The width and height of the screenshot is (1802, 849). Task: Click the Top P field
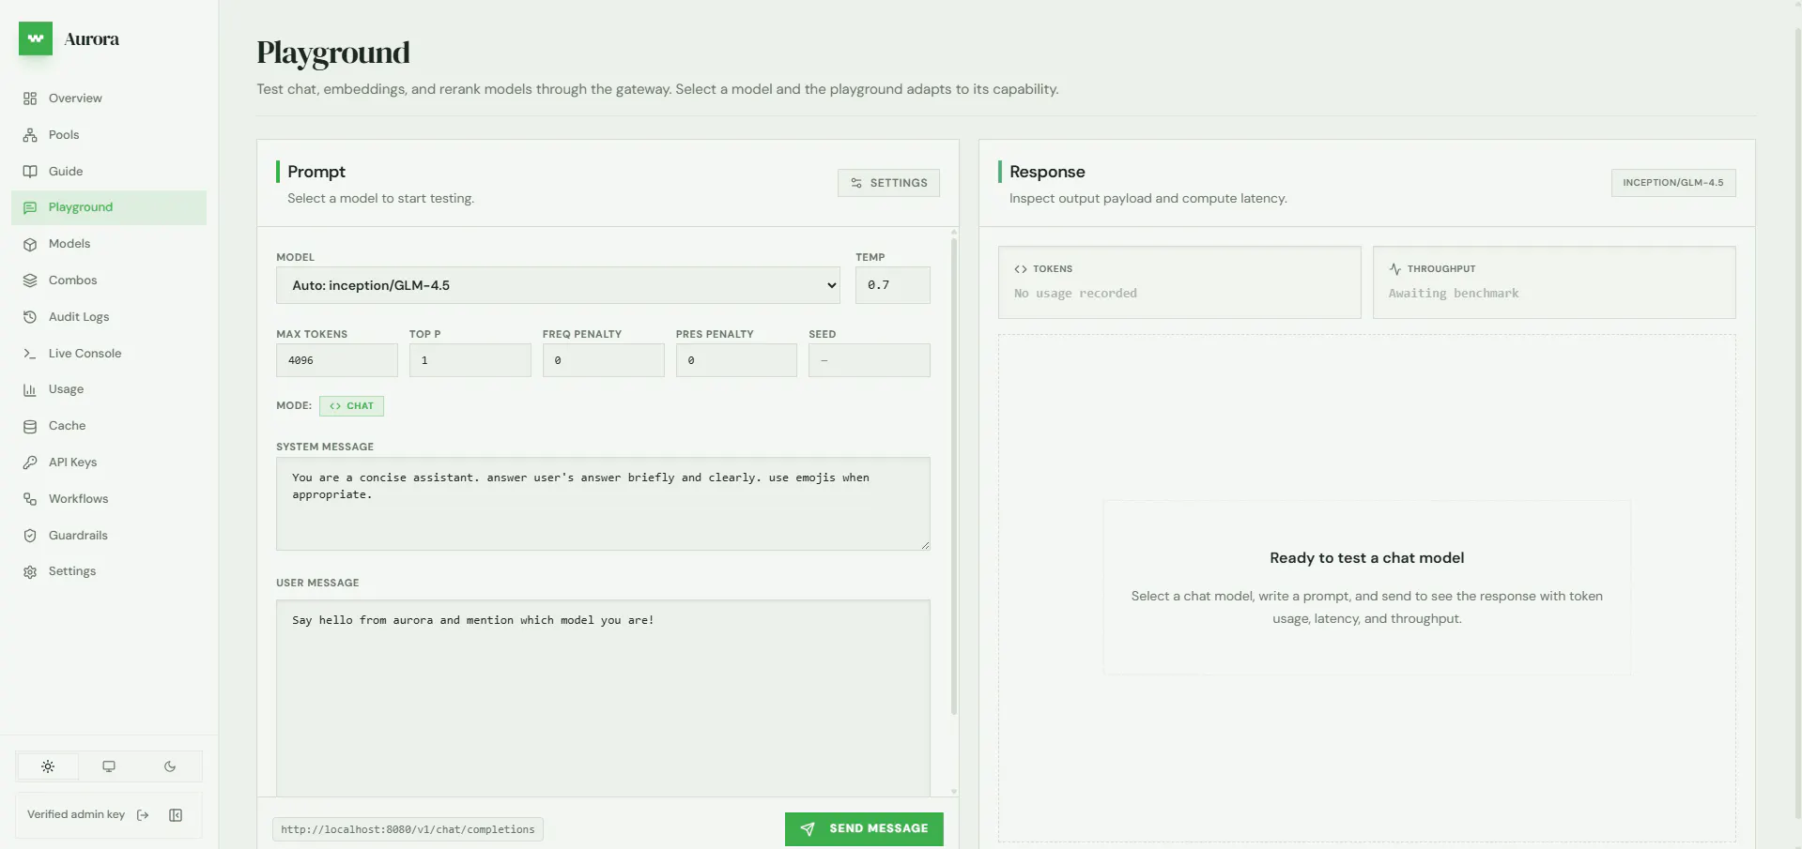470,360
